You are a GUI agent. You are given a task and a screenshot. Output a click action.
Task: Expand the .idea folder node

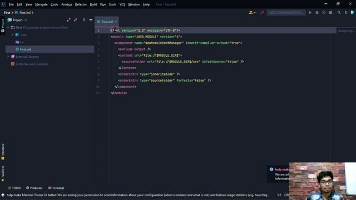(13, 34)
